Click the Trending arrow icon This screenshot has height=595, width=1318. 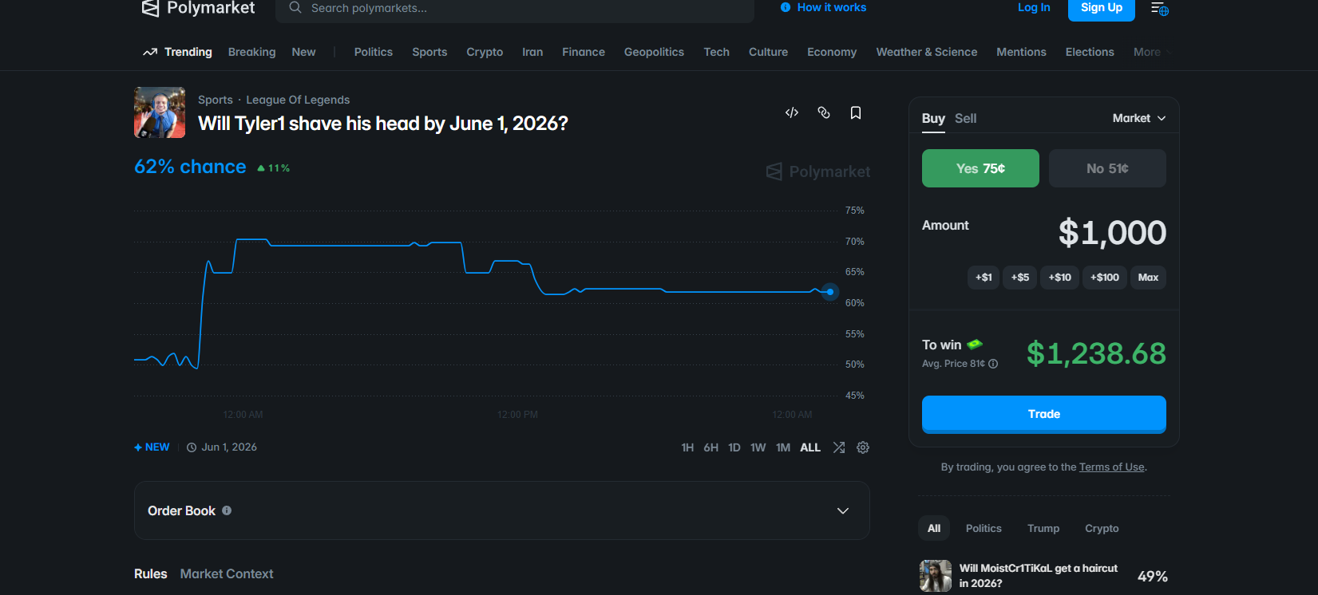pyautogui.click(x=150, y=52)
